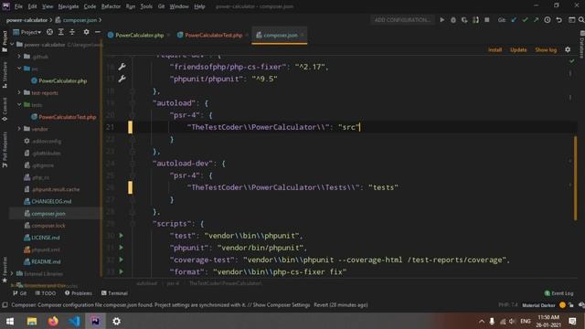Screen dimensions: 585x329
Task: Collapse the tests folder
Action: (19, 105)
